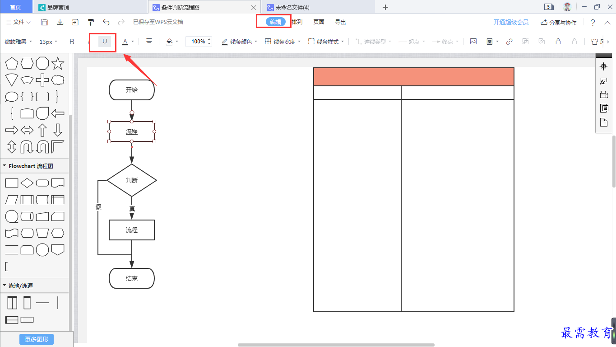Click the insert hyperlink icon
The image size is (616, 347).
coord(509,42)
